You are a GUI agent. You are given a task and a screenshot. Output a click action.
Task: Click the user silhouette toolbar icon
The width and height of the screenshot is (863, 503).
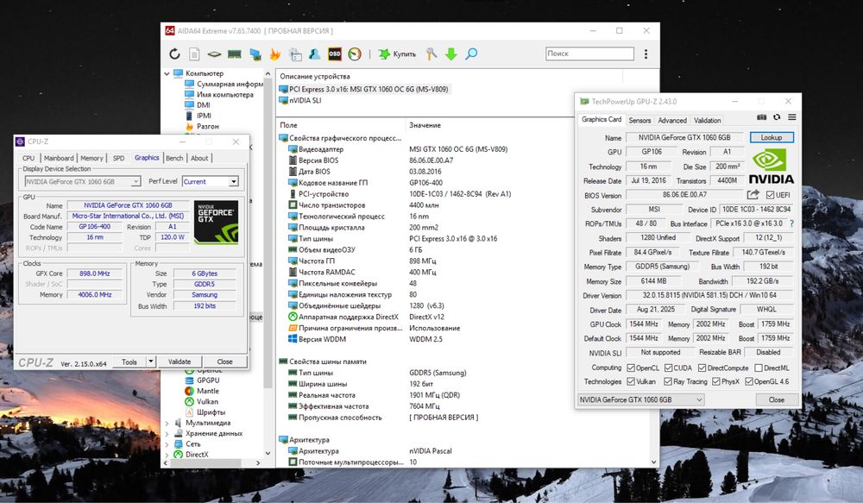point(315,54)
